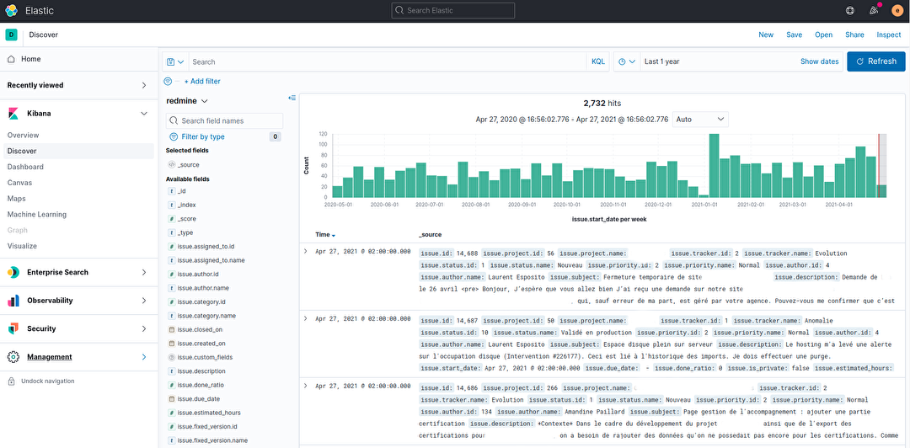Click Save in the top menu

tap(795, 35)
